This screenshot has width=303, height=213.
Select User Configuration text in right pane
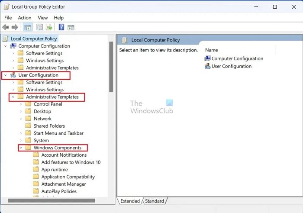click(x=232, y=66)
